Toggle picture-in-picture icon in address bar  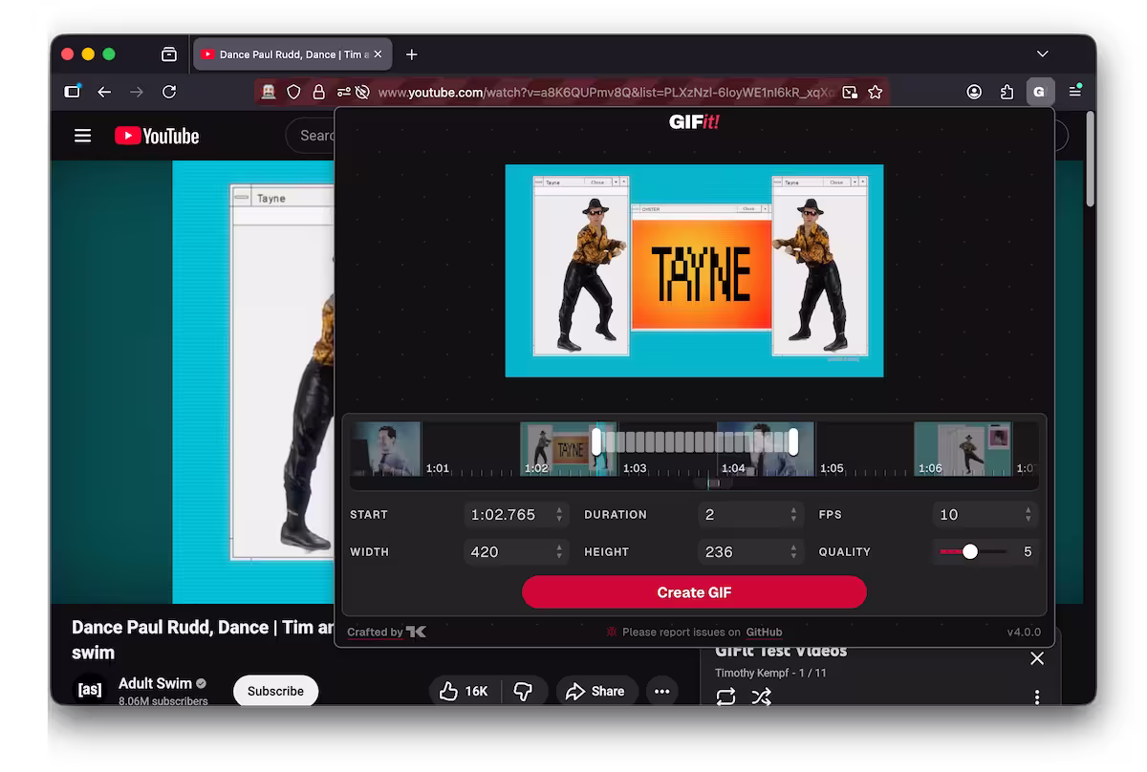[x=850, y=93]
